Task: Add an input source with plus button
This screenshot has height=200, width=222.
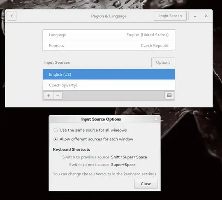Action: click(49, 95)
